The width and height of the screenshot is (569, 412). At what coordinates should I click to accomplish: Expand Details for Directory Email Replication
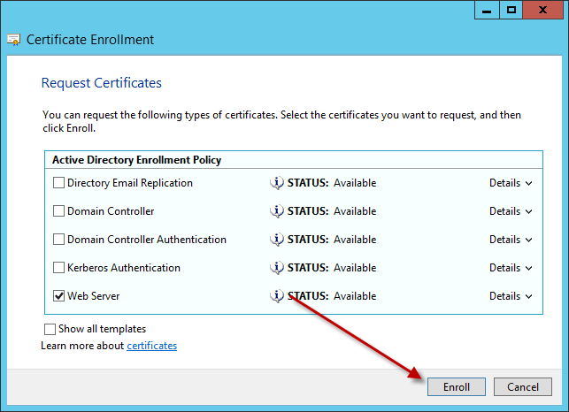(x=511, y=183)
